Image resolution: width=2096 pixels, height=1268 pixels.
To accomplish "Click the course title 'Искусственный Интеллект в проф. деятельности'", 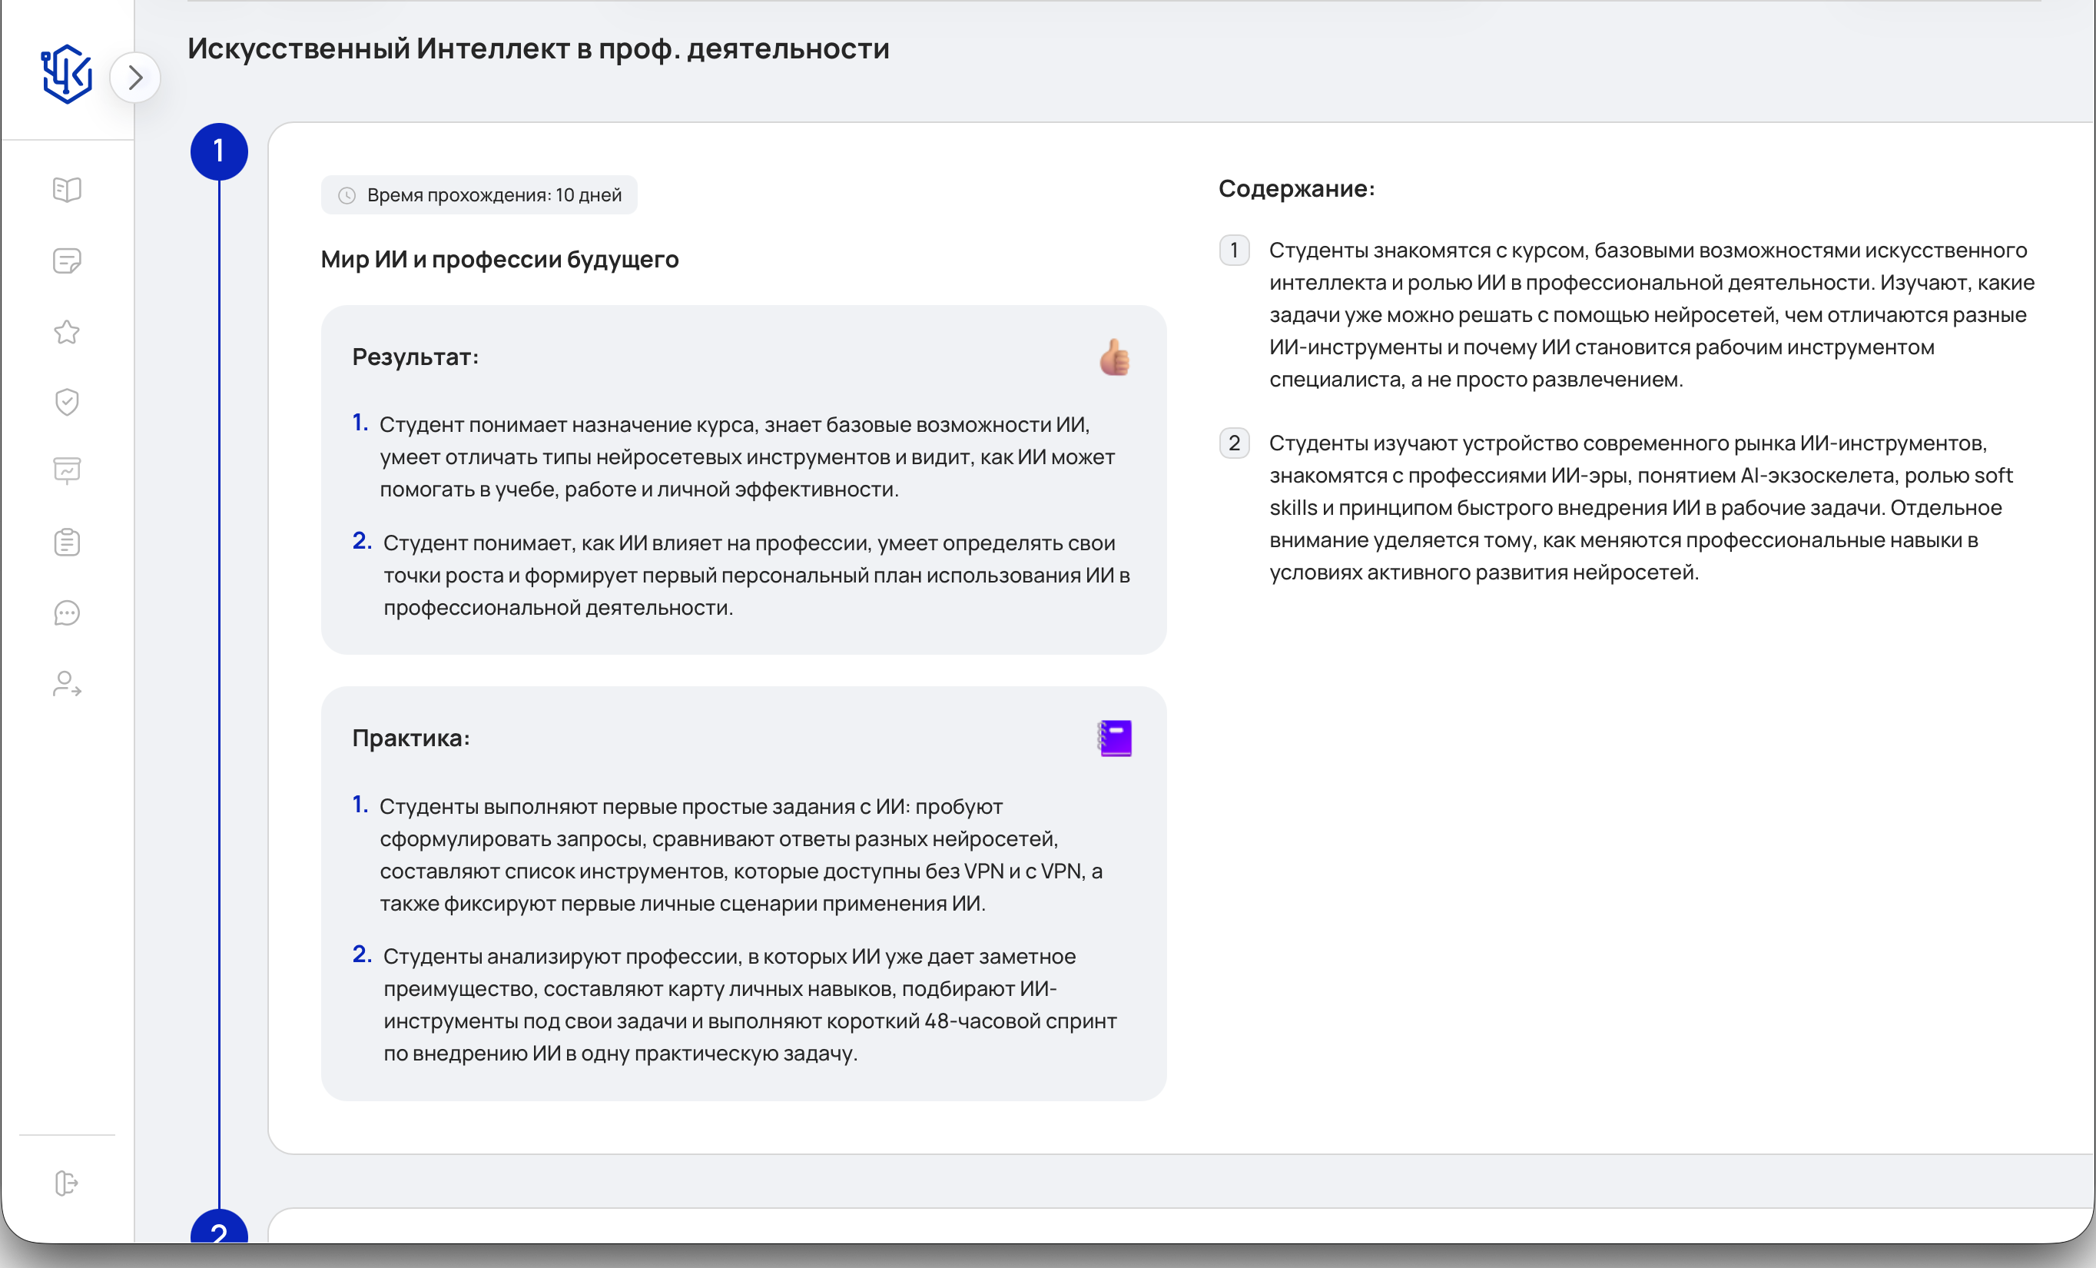I will pos(539,48).
